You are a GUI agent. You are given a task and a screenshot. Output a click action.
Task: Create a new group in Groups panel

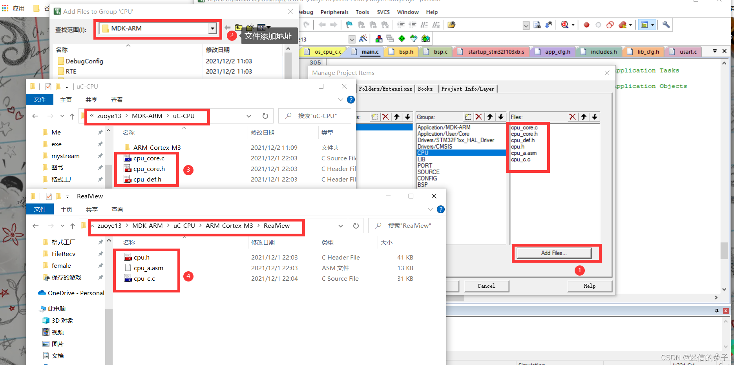coord(468,117)
